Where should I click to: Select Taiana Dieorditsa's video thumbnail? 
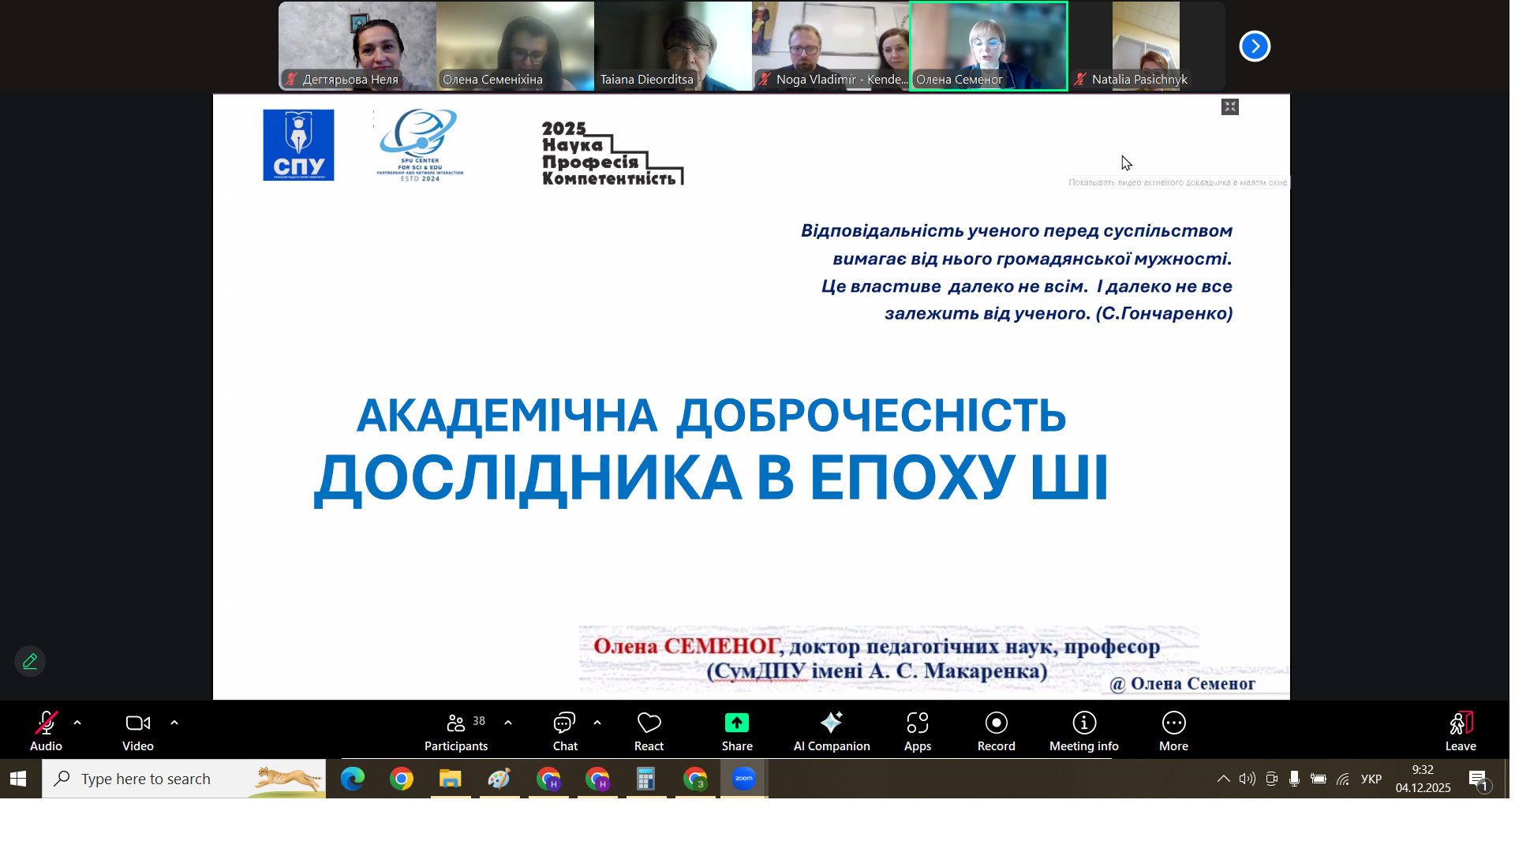673,46
